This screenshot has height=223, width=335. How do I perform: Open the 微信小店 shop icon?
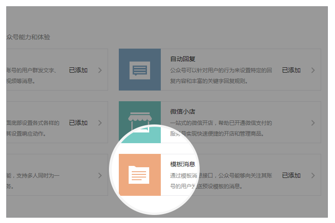tap(140, 122)
